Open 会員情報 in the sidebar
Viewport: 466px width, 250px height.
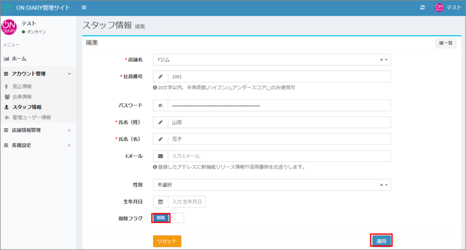[x=22, y=97]
